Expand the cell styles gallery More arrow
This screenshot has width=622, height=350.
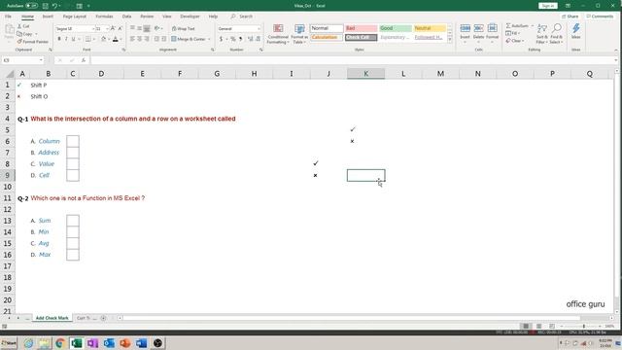click(450, 40)
